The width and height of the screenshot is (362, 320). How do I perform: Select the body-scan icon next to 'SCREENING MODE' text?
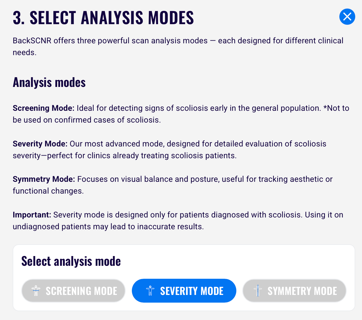36,291
